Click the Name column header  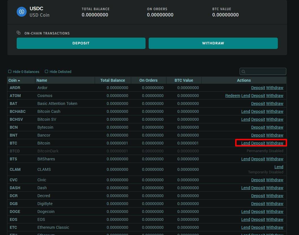[x=42, y=80]
